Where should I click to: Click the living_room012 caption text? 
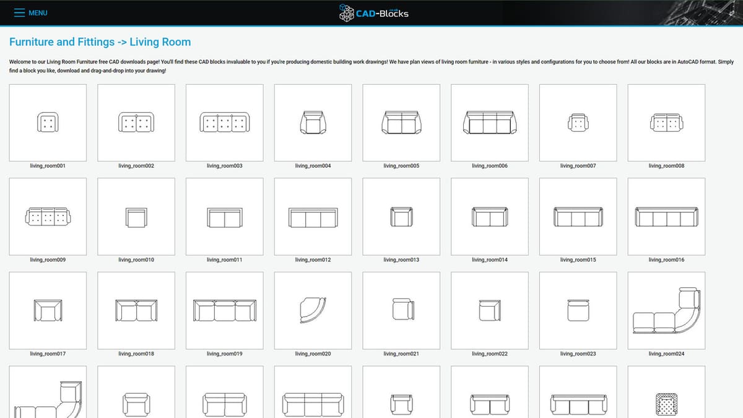pos(313,260)
